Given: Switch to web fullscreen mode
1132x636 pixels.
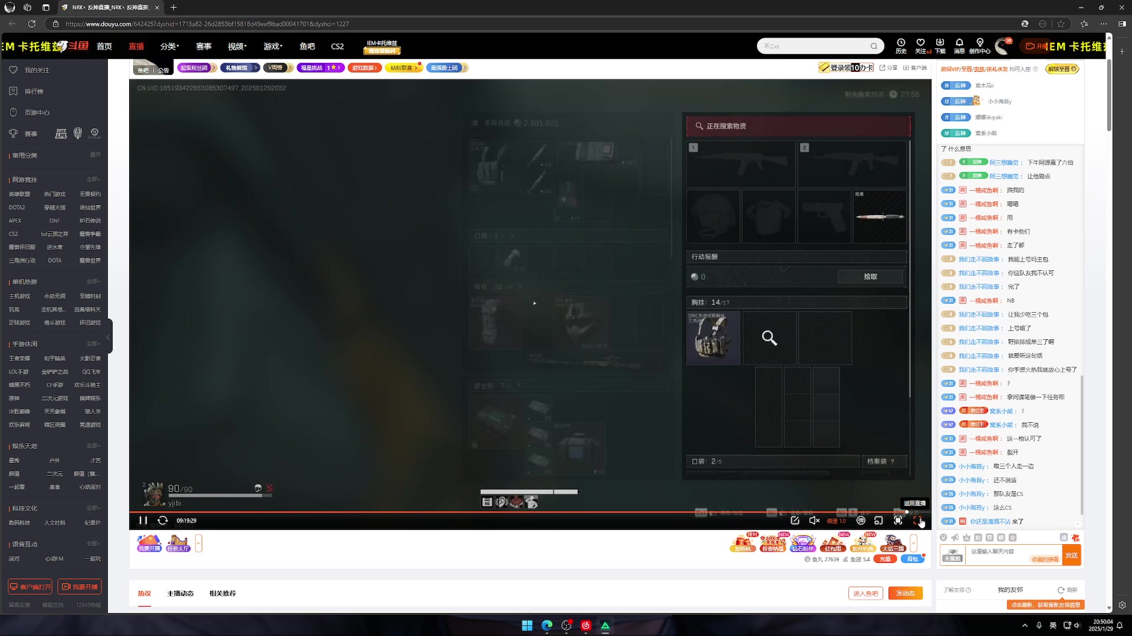Looking at the screenshot, I should tap(898, 521).
